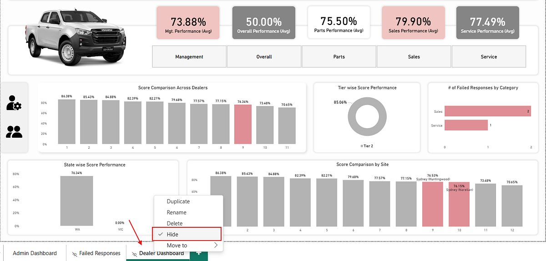Viewport: 546px width, 261px height.
Task: Select the Parts Performance 75.50% card
Action: point(339,23)
